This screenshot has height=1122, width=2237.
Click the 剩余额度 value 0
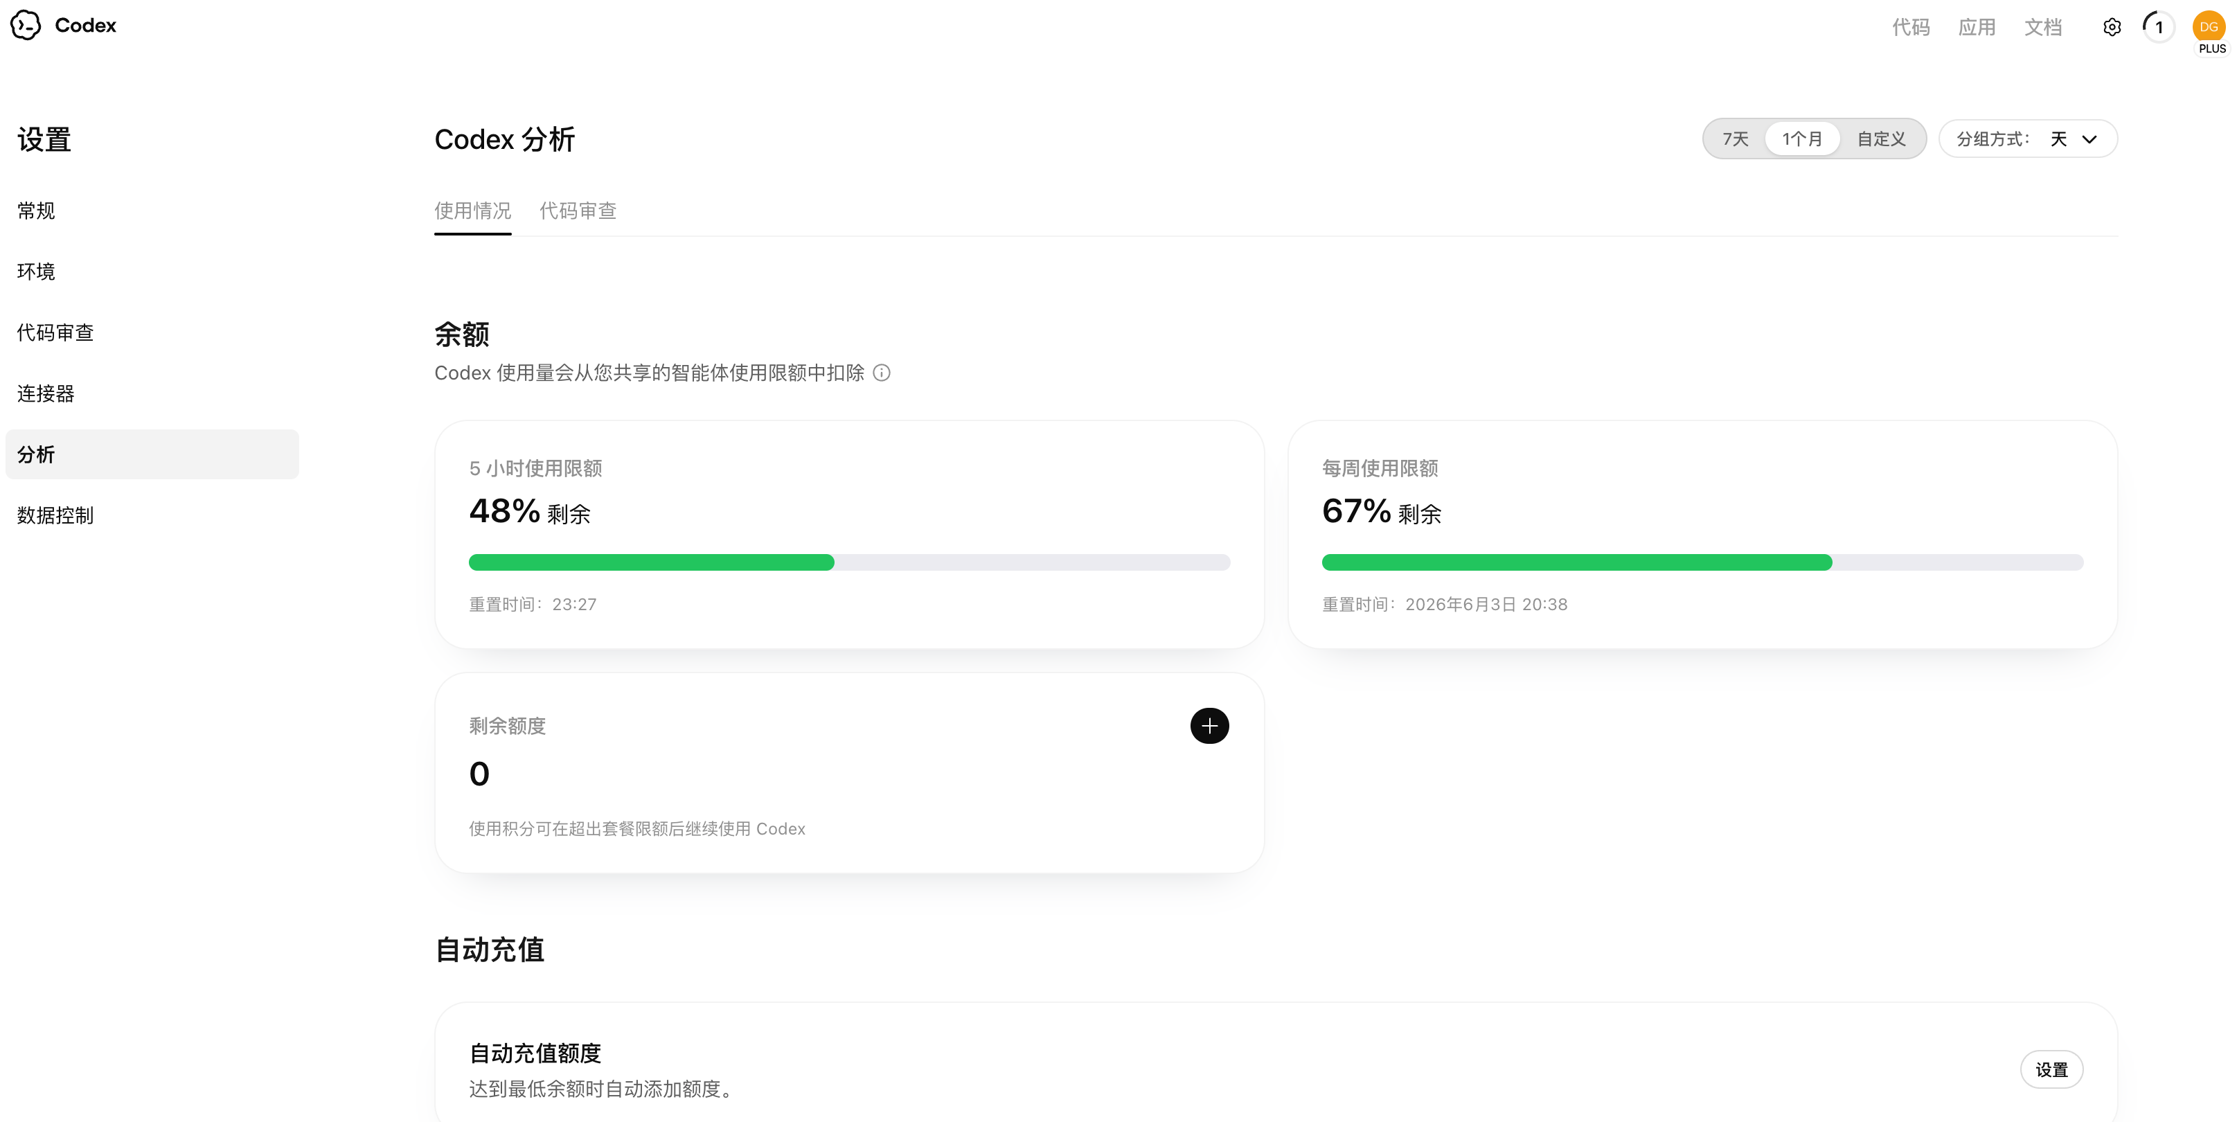coord(479,774)
